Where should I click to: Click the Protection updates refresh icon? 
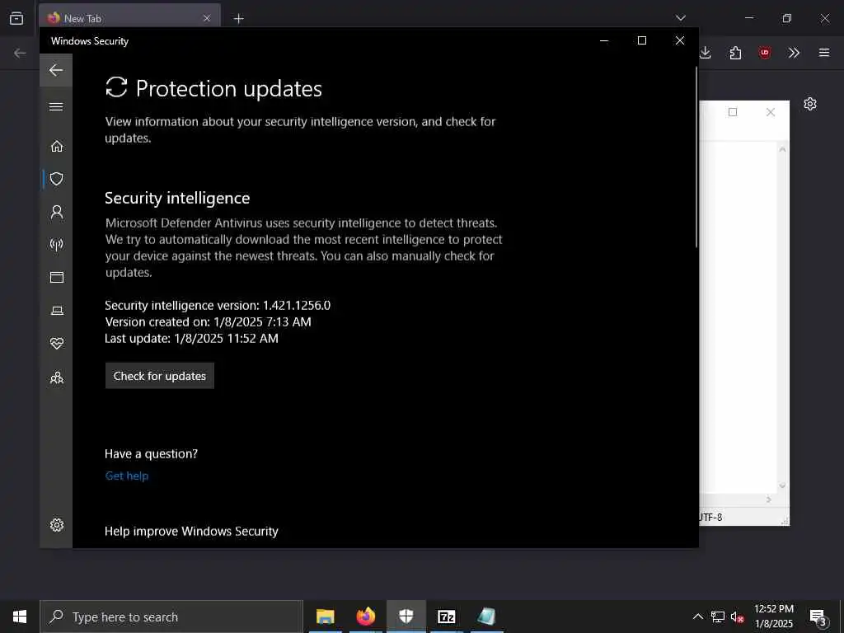coord(116,87)
